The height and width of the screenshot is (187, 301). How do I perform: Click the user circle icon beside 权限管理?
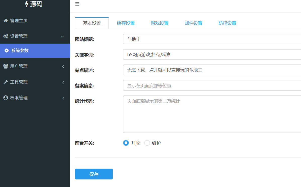tap(6, 98)
